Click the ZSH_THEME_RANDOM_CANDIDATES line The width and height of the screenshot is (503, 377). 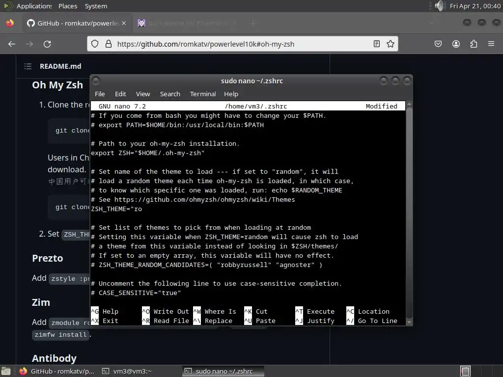(x=207, y=265)
